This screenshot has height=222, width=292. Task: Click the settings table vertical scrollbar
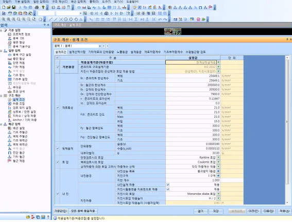287,130
